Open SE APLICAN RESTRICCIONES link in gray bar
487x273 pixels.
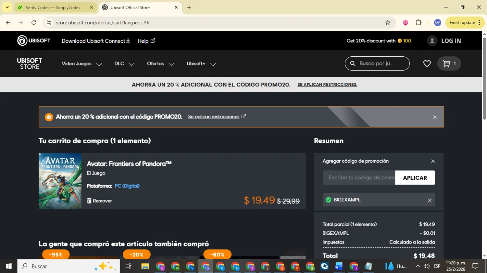click(327, 85)
